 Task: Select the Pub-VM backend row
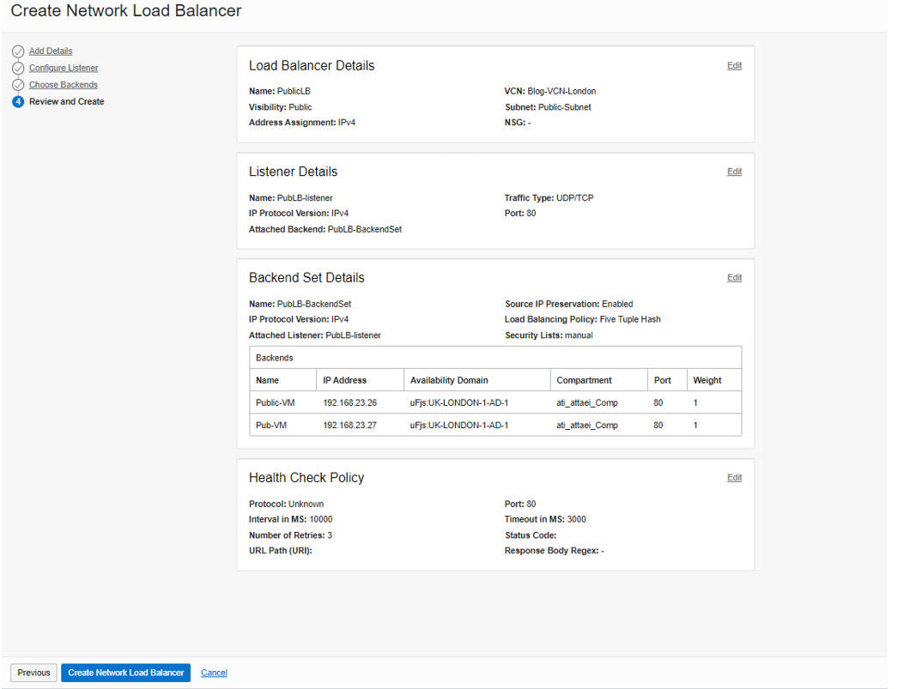point(495,425)
